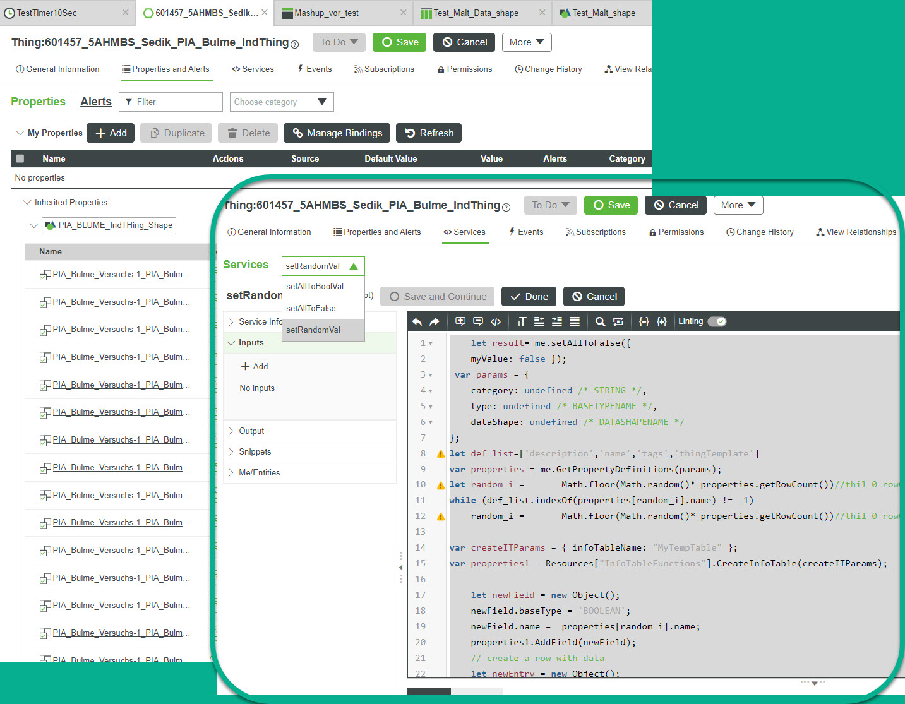Image resolution: width=905 pixels, height=704 pixels.
Task: Click the remove comment icon in editor toolbar
Action: click(478, 322)
